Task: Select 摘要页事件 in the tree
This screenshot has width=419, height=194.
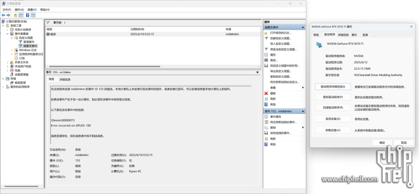Action: tap(30, 46)
